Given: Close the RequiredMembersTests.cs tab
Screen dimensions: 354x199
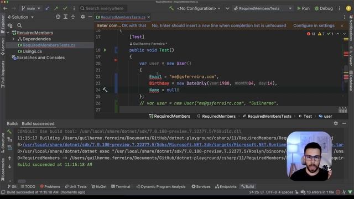Looking at the screenshot, I should (149, 17).
